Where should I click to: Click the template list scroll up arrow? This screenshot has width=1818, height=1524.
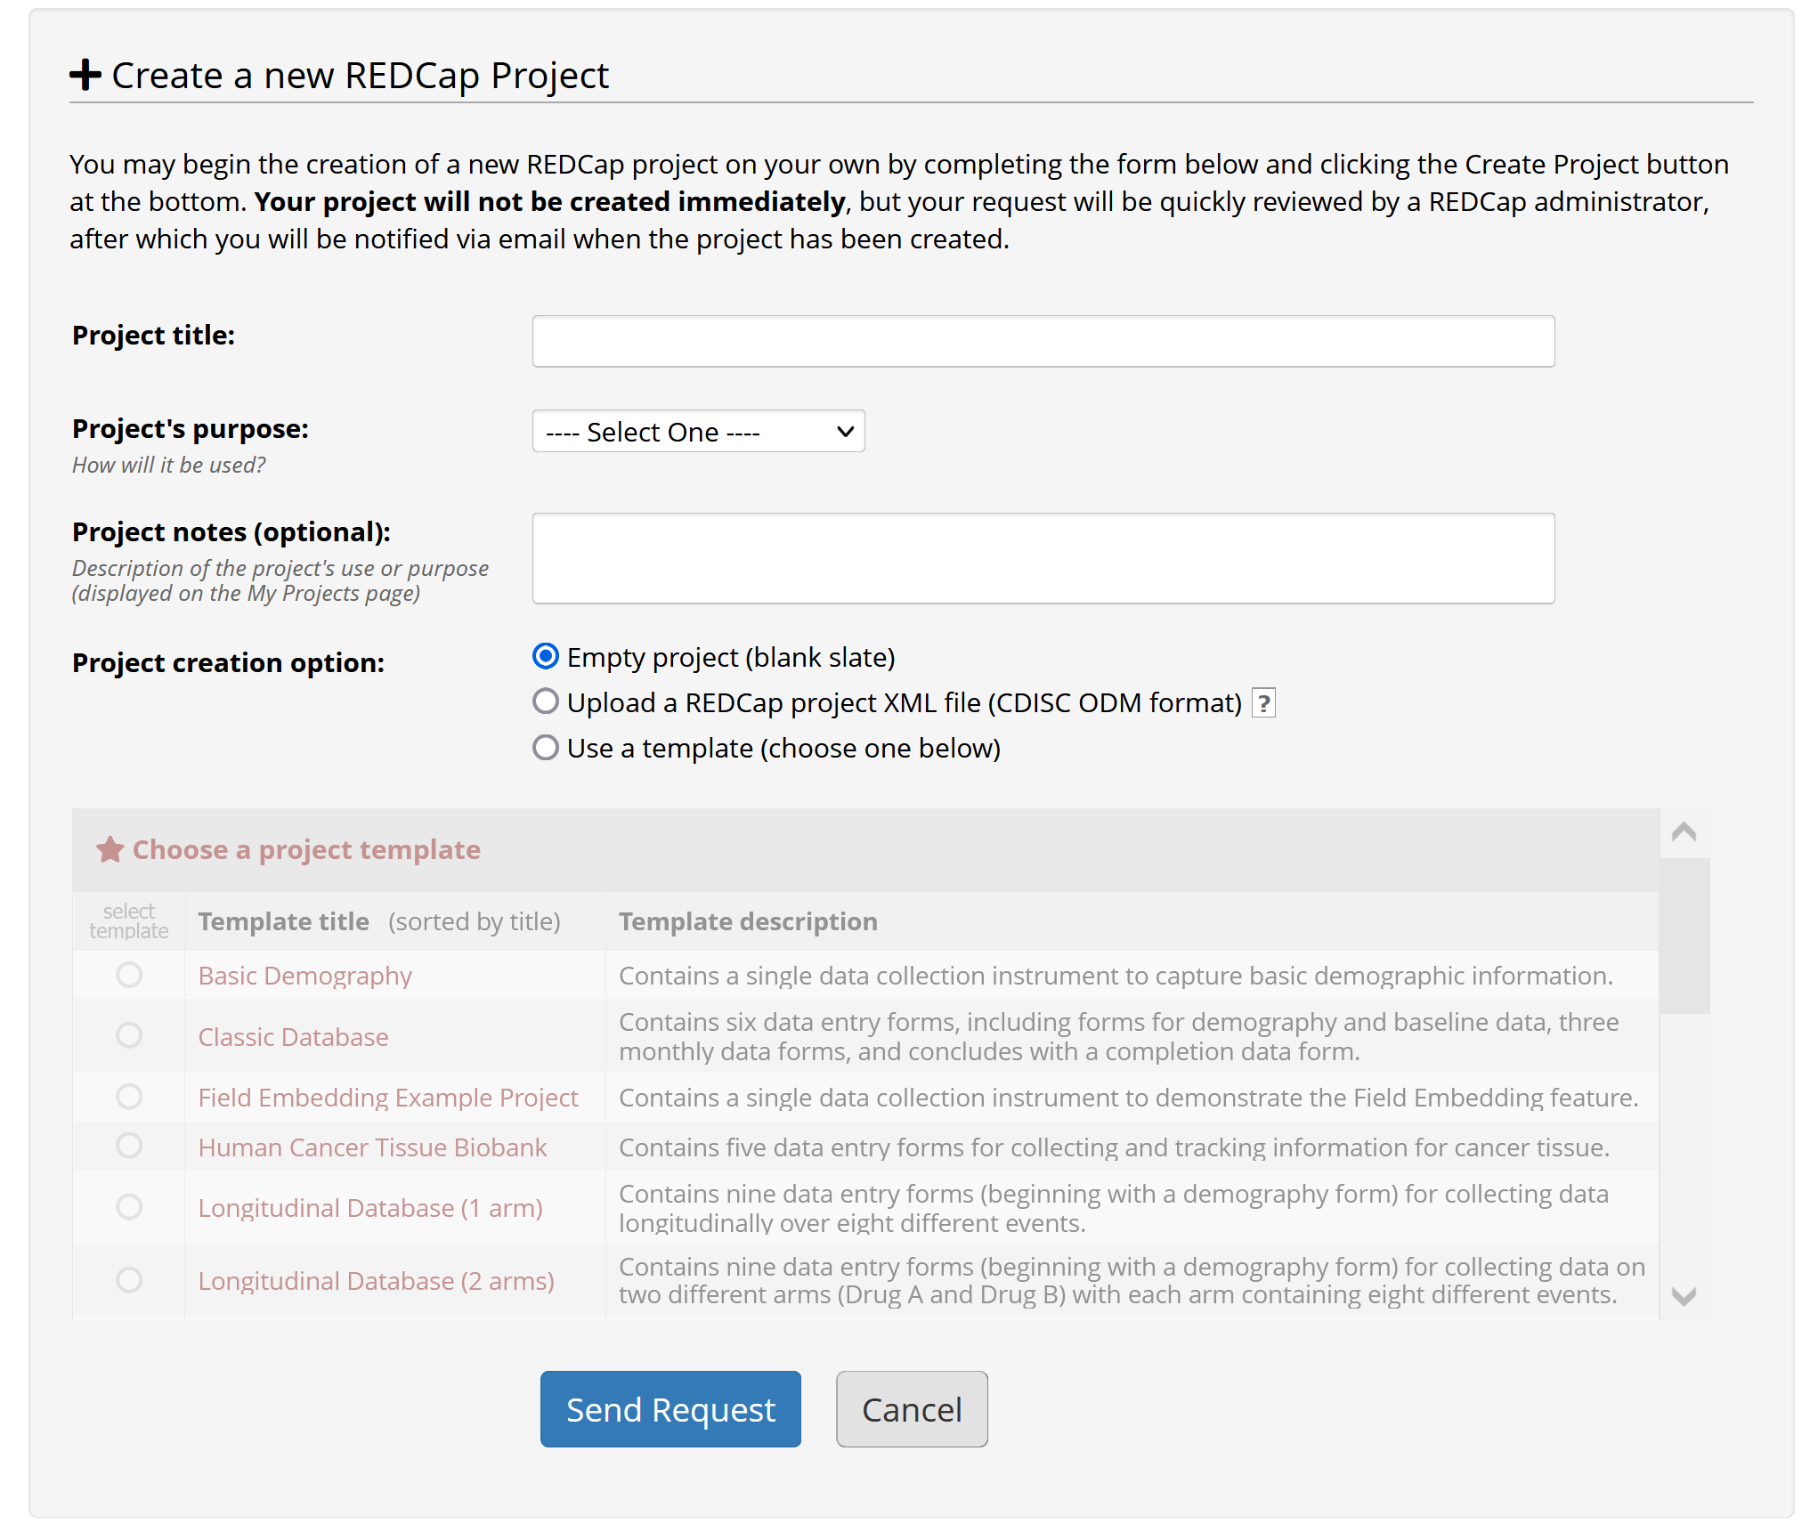tap(1684, 832)
